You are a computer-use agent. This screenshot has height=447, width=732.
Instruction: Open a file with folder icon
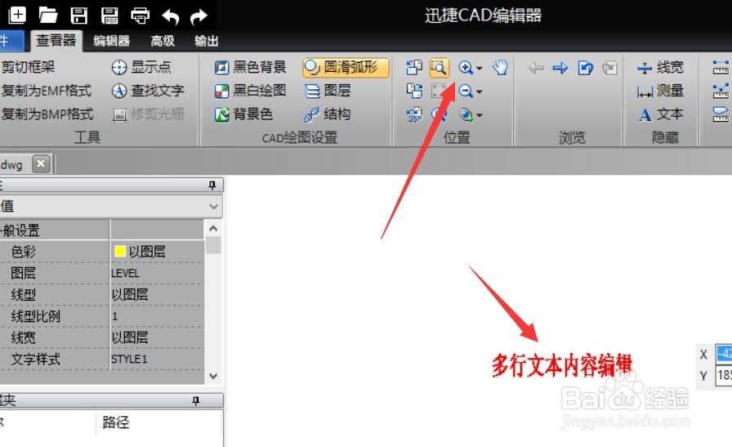47,15
